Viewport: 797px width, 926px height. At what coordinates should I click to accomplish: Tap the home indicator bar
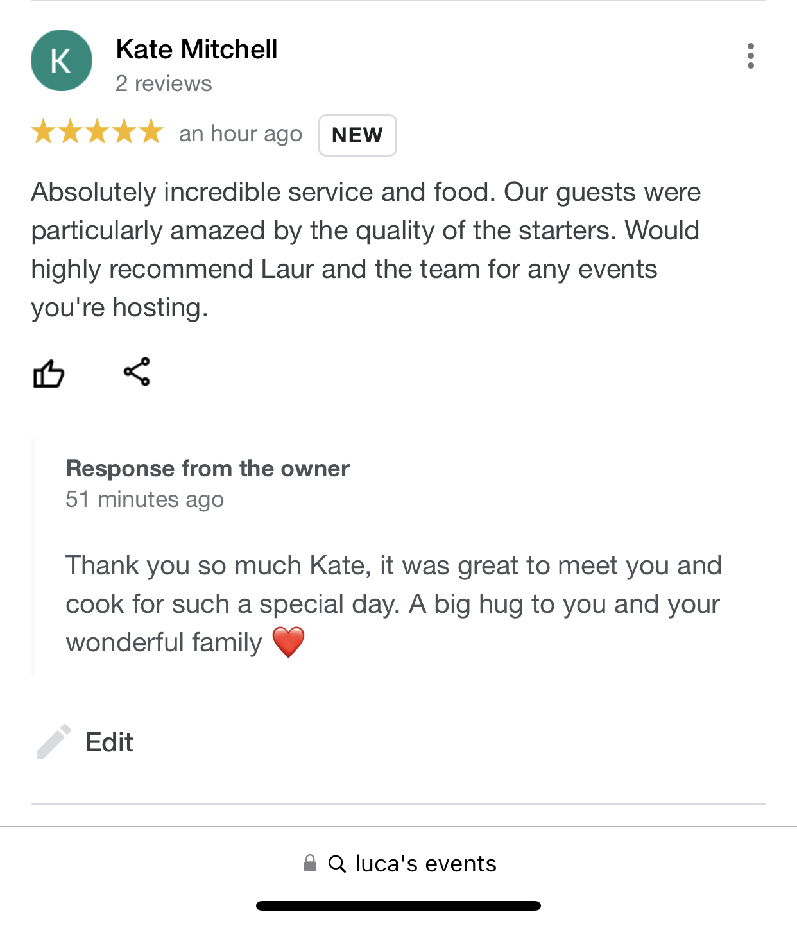tap(398, 905)
